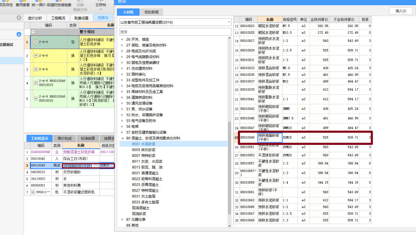
Task: Select tree item 现浇砂浆
Action: coord(139,214)
